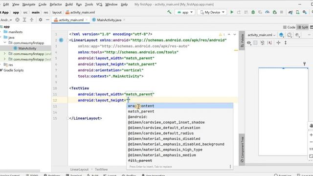Choose wrap_content from the completion list

pos(180,106)
